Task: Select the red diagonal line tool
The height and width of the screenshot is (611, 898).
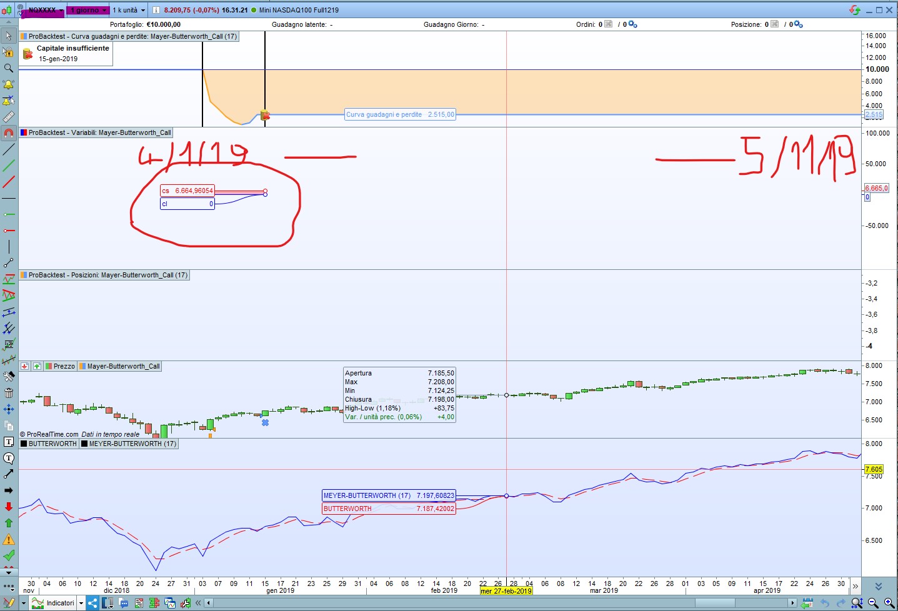Action: coord(9,182)
